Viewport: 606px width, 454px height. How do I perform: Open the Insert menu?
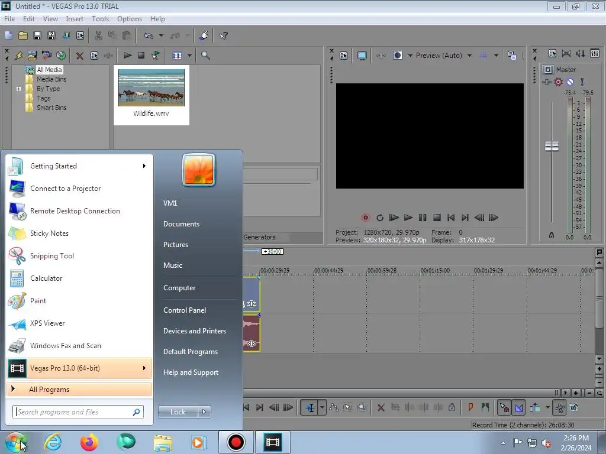pos(75,19)
